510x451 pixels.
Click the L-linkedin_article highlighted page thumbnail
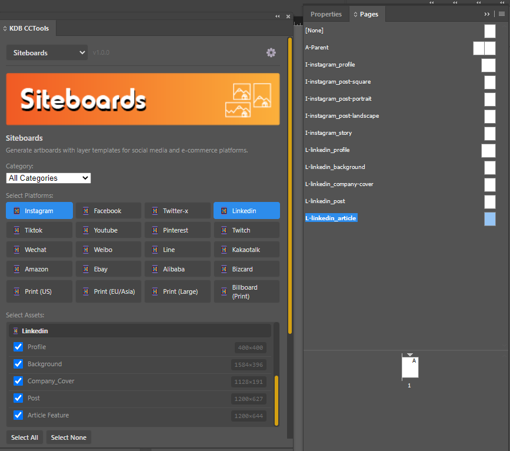point(490,219)
